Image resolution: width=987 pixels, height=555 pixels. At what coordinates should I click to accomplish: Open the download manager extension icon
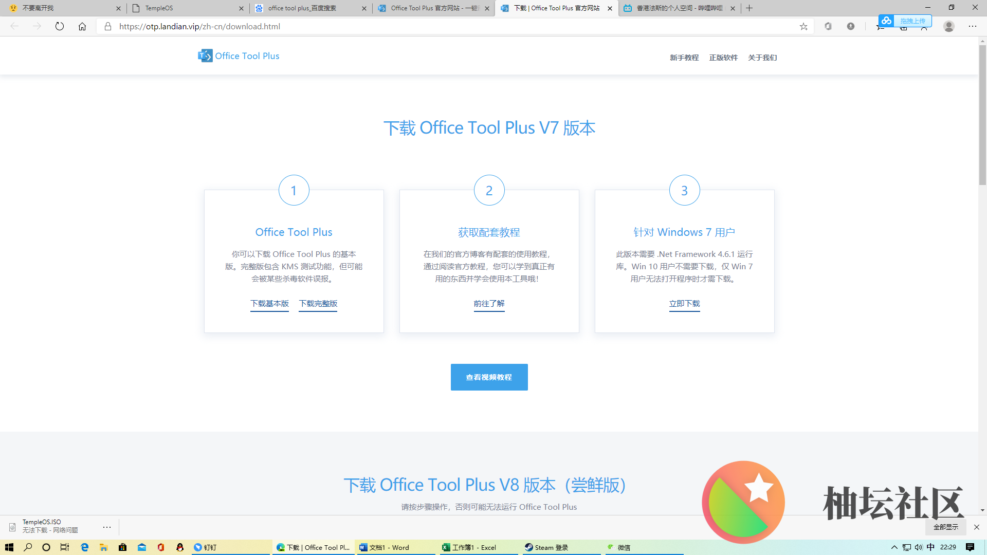point(851,26)
